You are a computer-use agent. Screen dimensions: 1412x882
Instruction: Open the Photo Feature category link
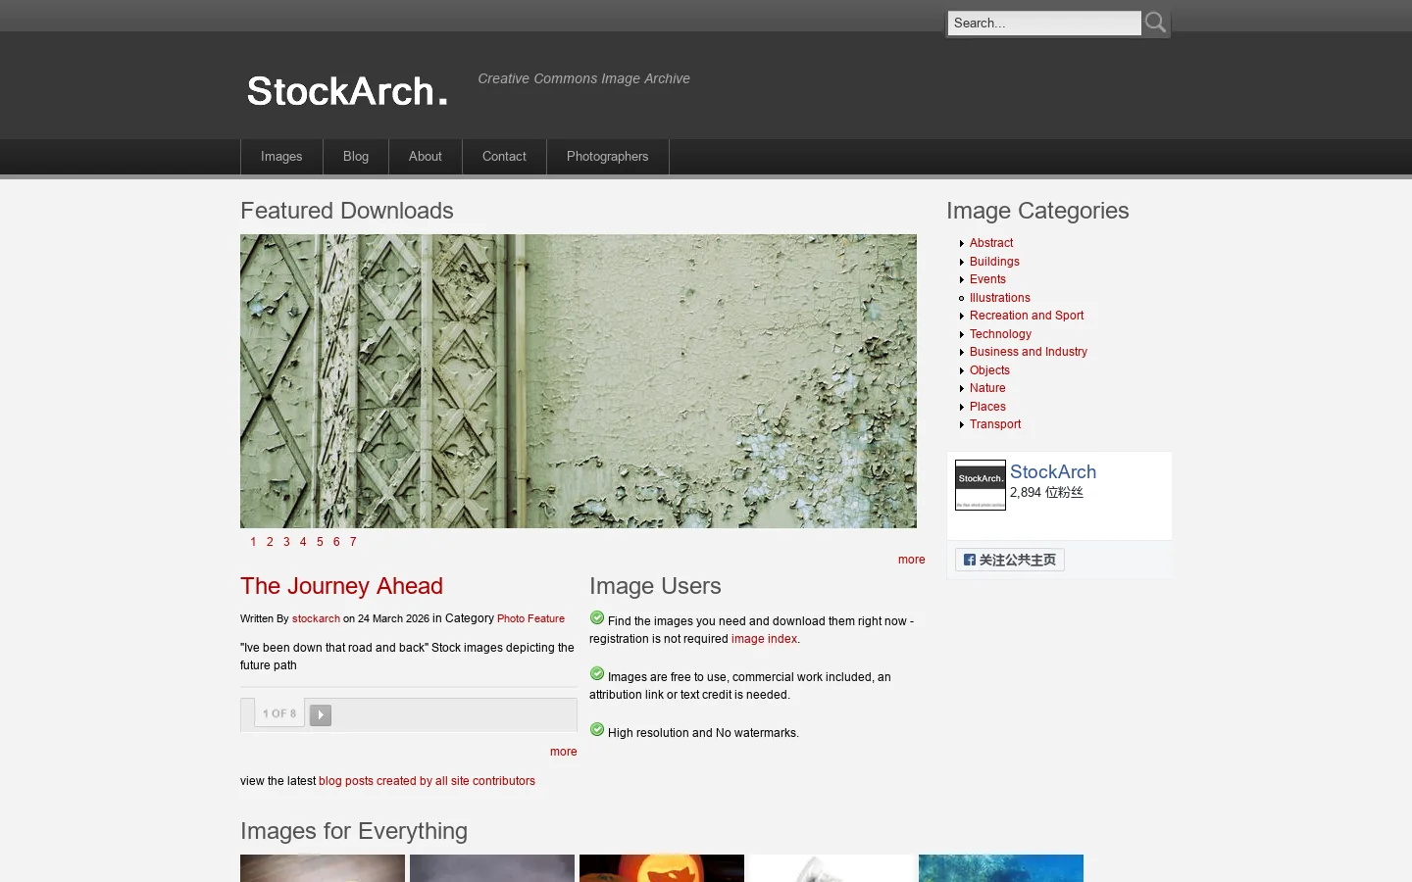pos(530,619)
